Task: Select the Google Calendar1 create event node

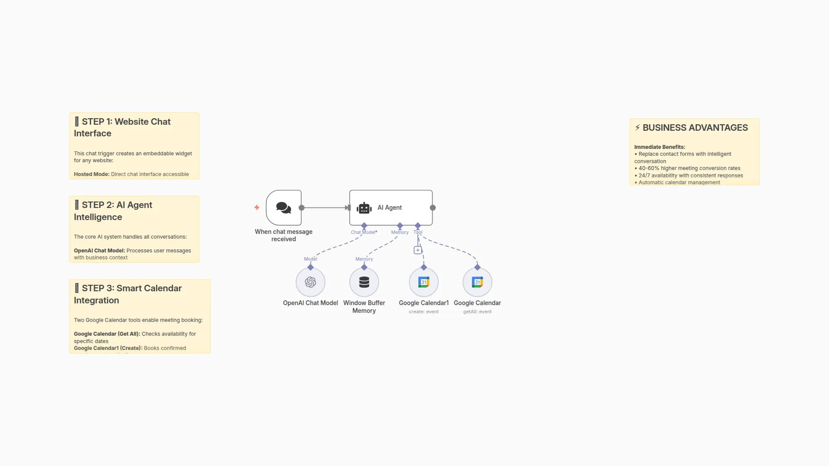Action: pyautogui.click(x=424, y=282)
